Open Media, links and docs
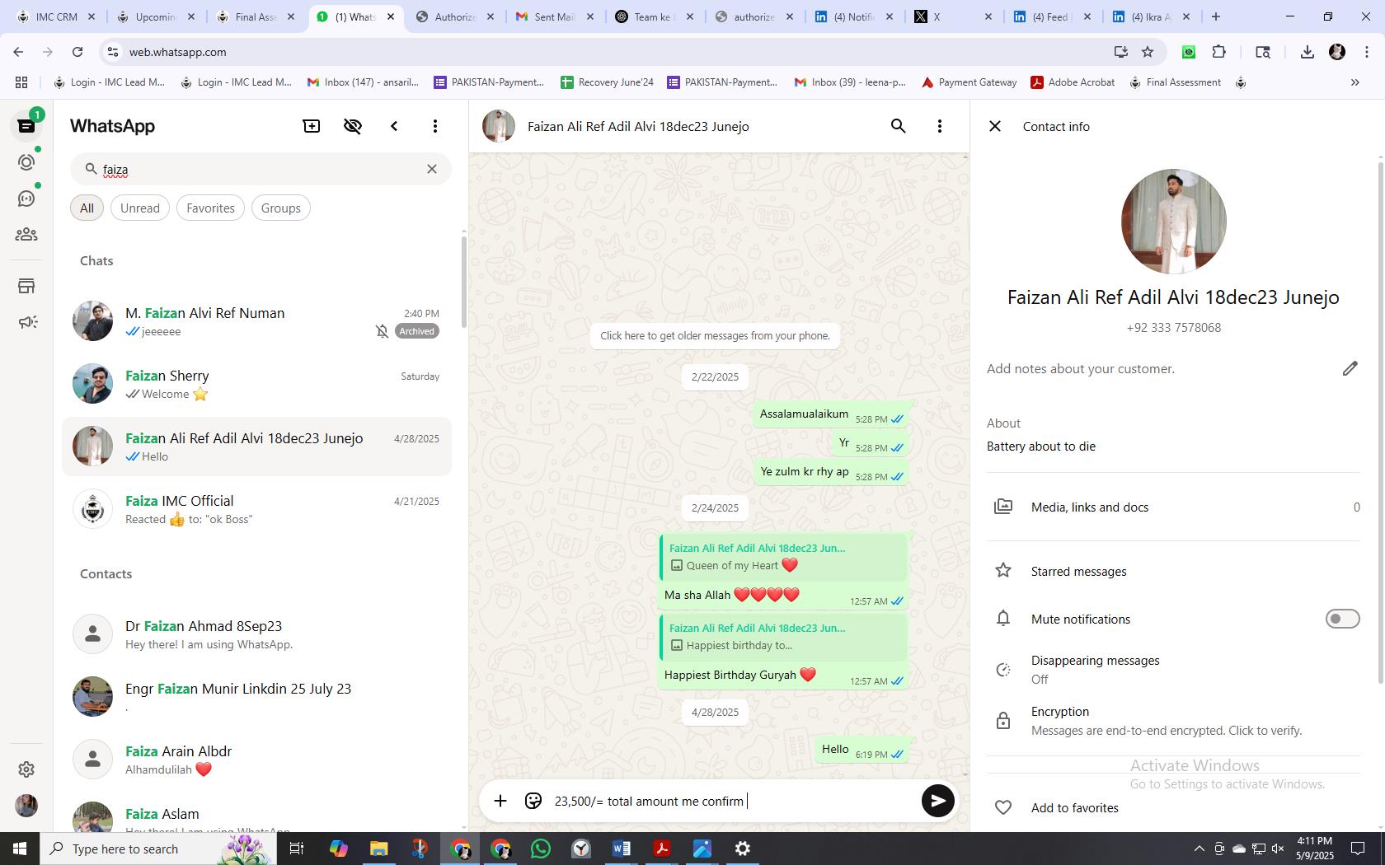The image size is (1385, 865). tap(1173, 507)
